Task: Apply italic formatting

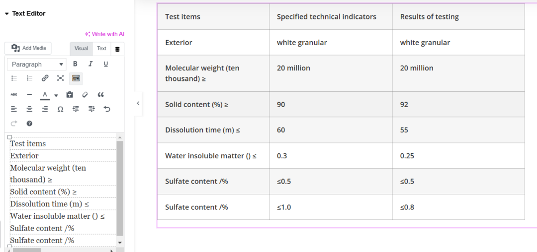Action: click(90, 64)
